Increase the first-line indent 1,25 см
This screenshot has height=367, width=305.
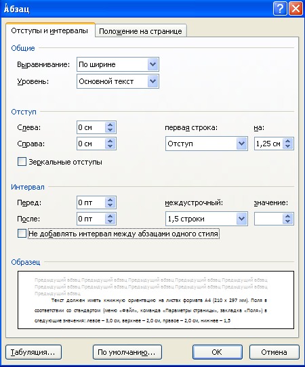tap(288, 141)
